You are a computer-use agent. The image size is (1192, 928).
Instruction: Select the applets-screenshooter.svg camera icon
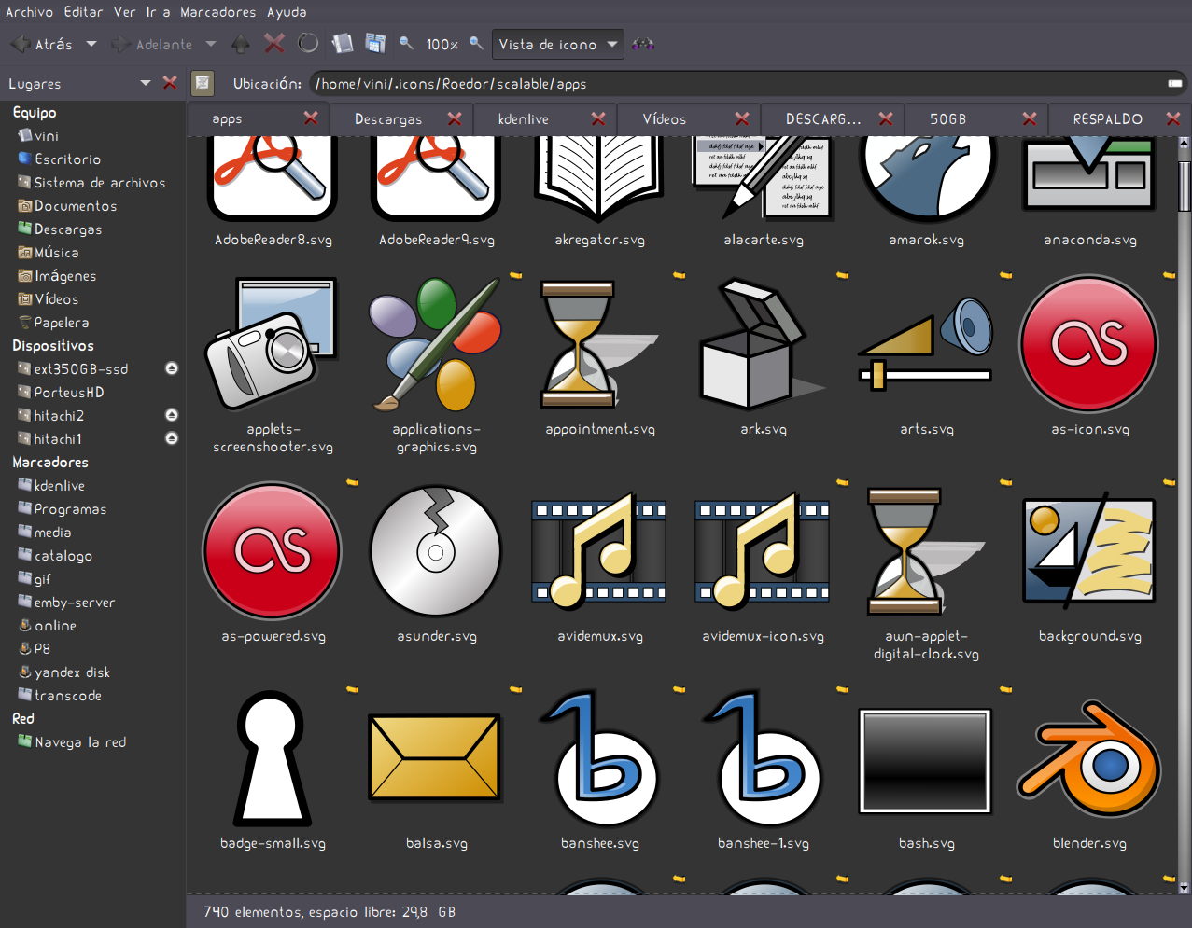tap(273, 345)
